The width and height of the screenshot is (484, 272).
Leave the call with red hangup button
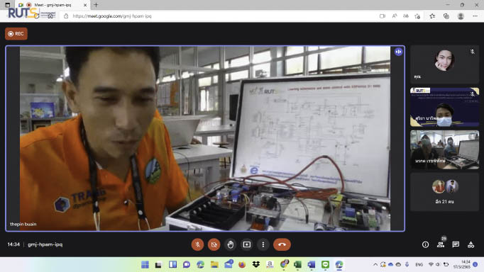(x=282, y=244)
